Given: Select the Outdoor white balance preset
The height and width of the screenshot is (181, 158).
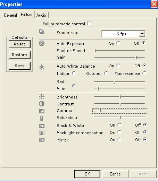Looking at the screenshot, I should pos(106,73).
